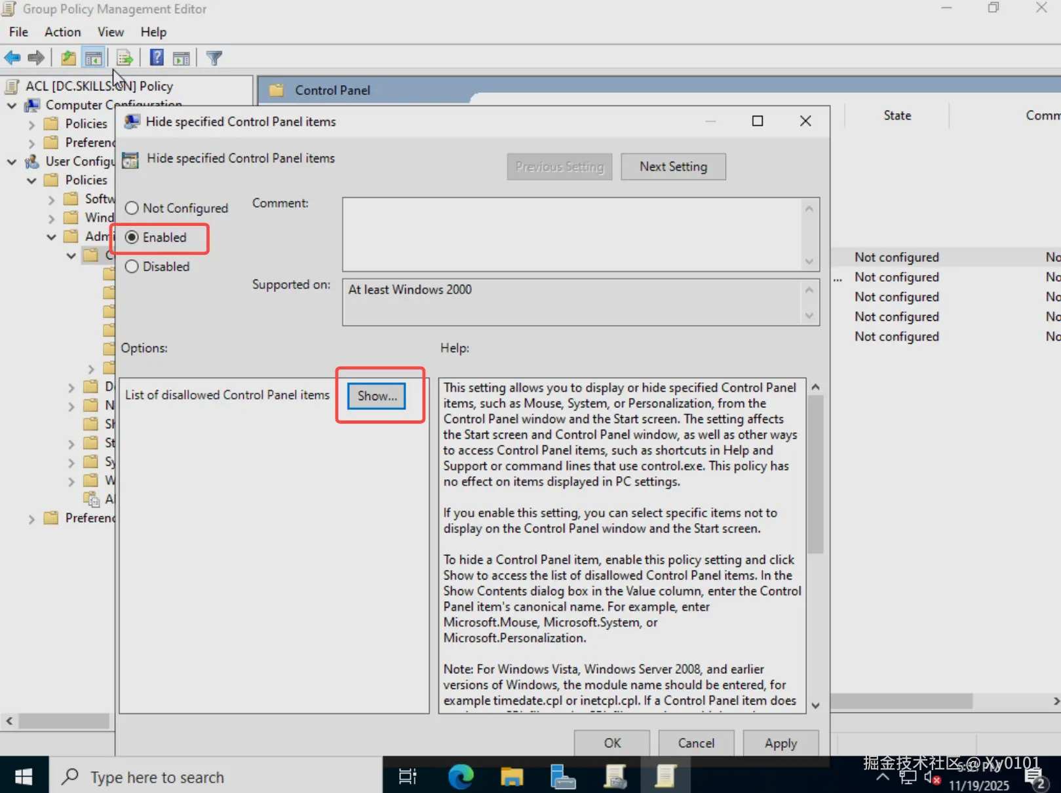Expand the Windows Settings folder
This screenshot has height=793, width=1061.
tap(51, 218)
